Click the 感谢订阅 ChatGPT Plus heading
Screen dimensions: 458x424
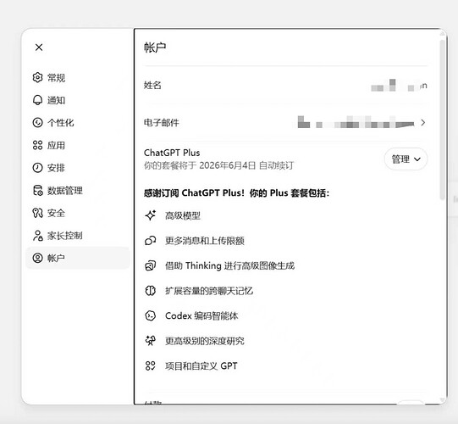click(x=236, y=193)
